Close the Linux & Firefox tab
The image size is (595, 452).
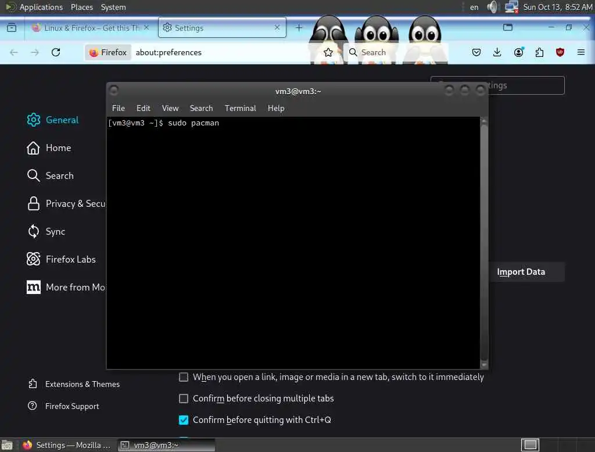coord(146,28)
